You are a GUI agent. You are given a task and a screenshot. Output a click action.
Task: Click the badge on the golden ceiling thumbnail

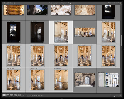(x=23, y=15)
